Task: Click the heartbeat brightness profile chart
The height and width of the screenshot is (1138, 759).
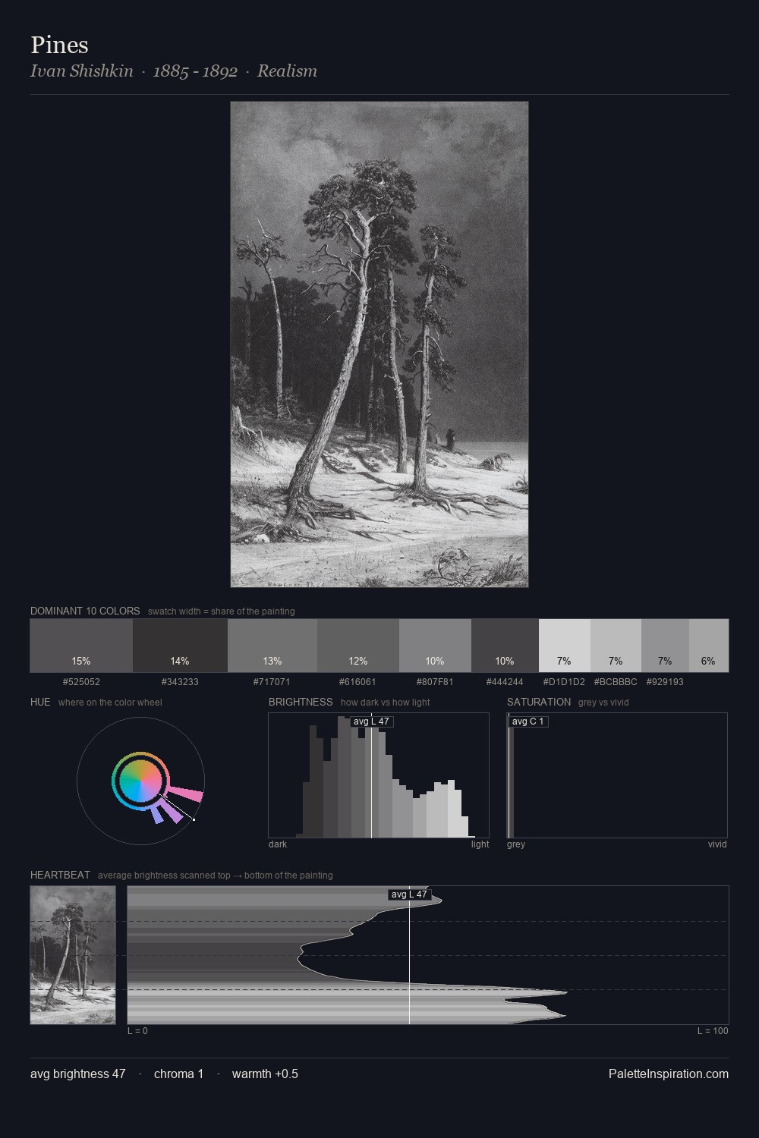Action: [428, 955]
